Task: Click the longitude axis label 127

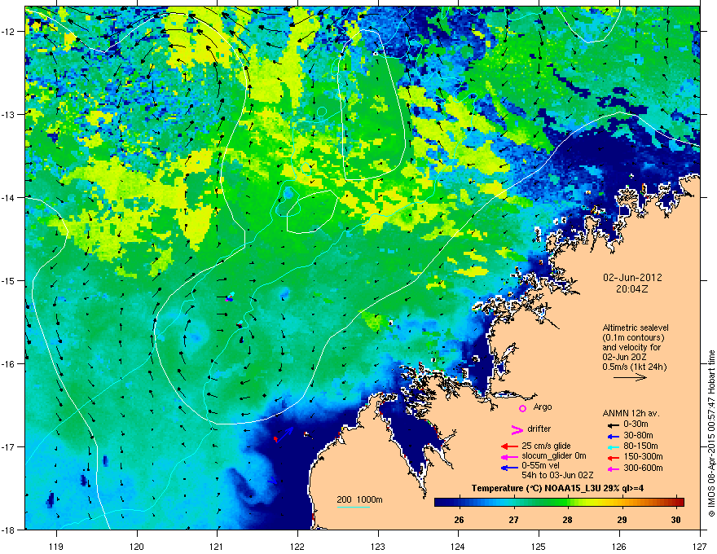Action: [x=700, y=546]
